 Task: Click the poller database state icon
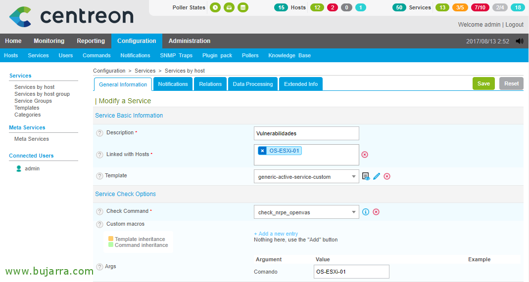click(x=243, y=7)
